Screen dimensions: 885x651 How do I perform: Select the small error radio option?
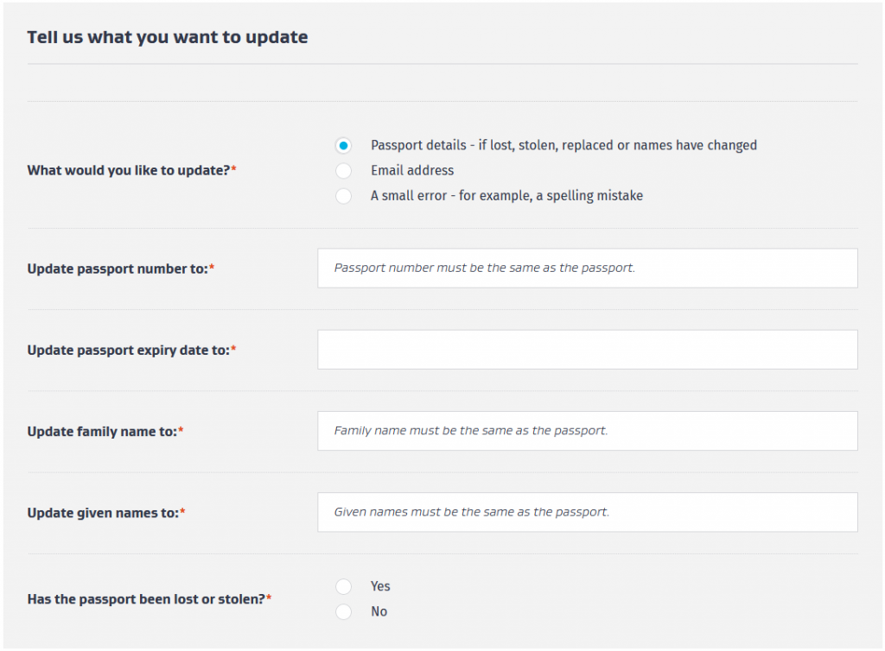click(x=343, y=196)
